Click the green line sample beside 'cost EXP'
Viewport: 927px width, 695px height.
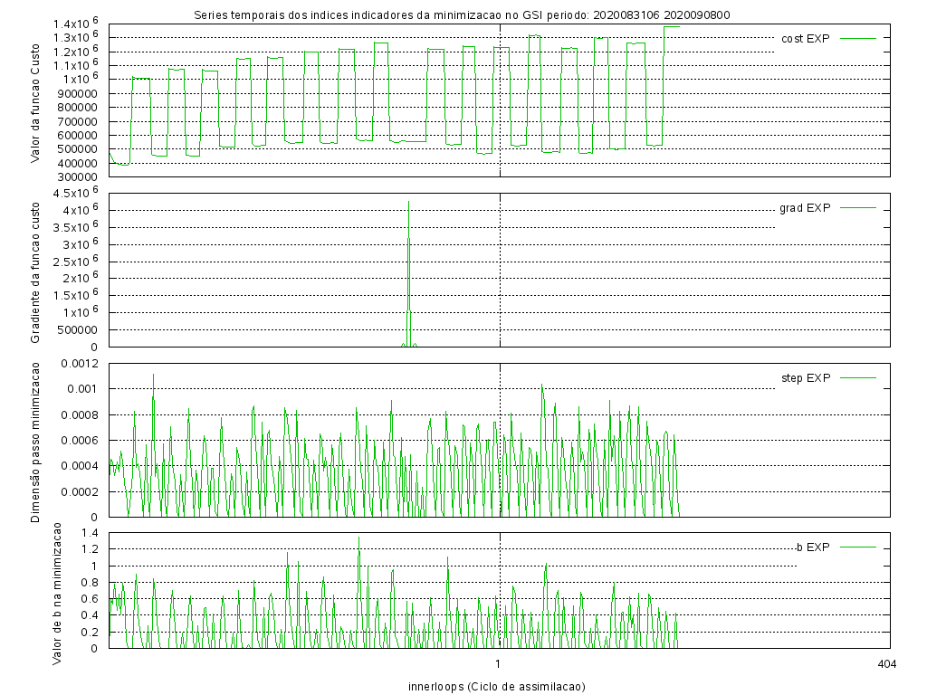(858, 38)
